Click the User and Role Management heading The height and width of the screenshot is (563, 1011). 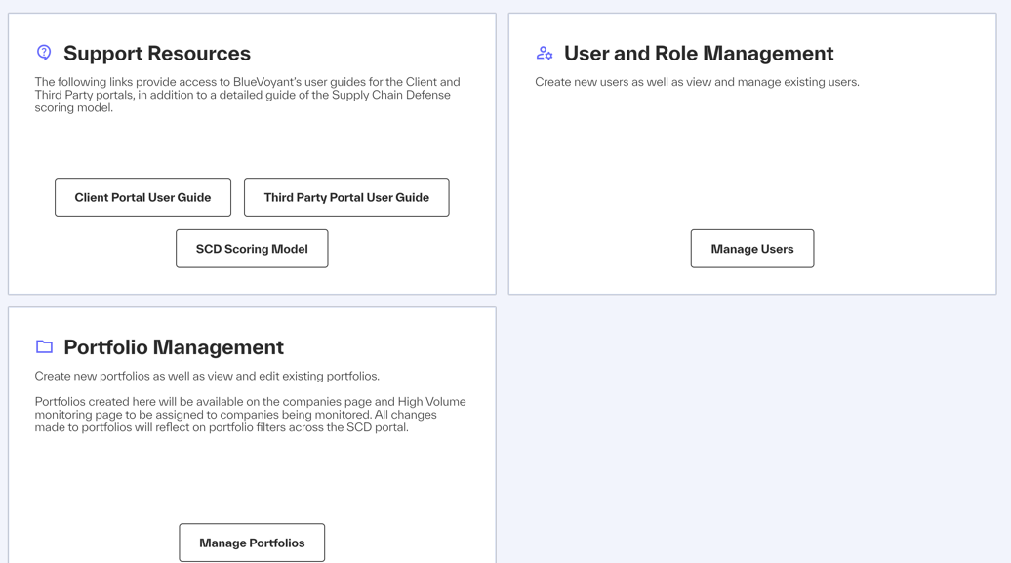click(x=699, y=53)
